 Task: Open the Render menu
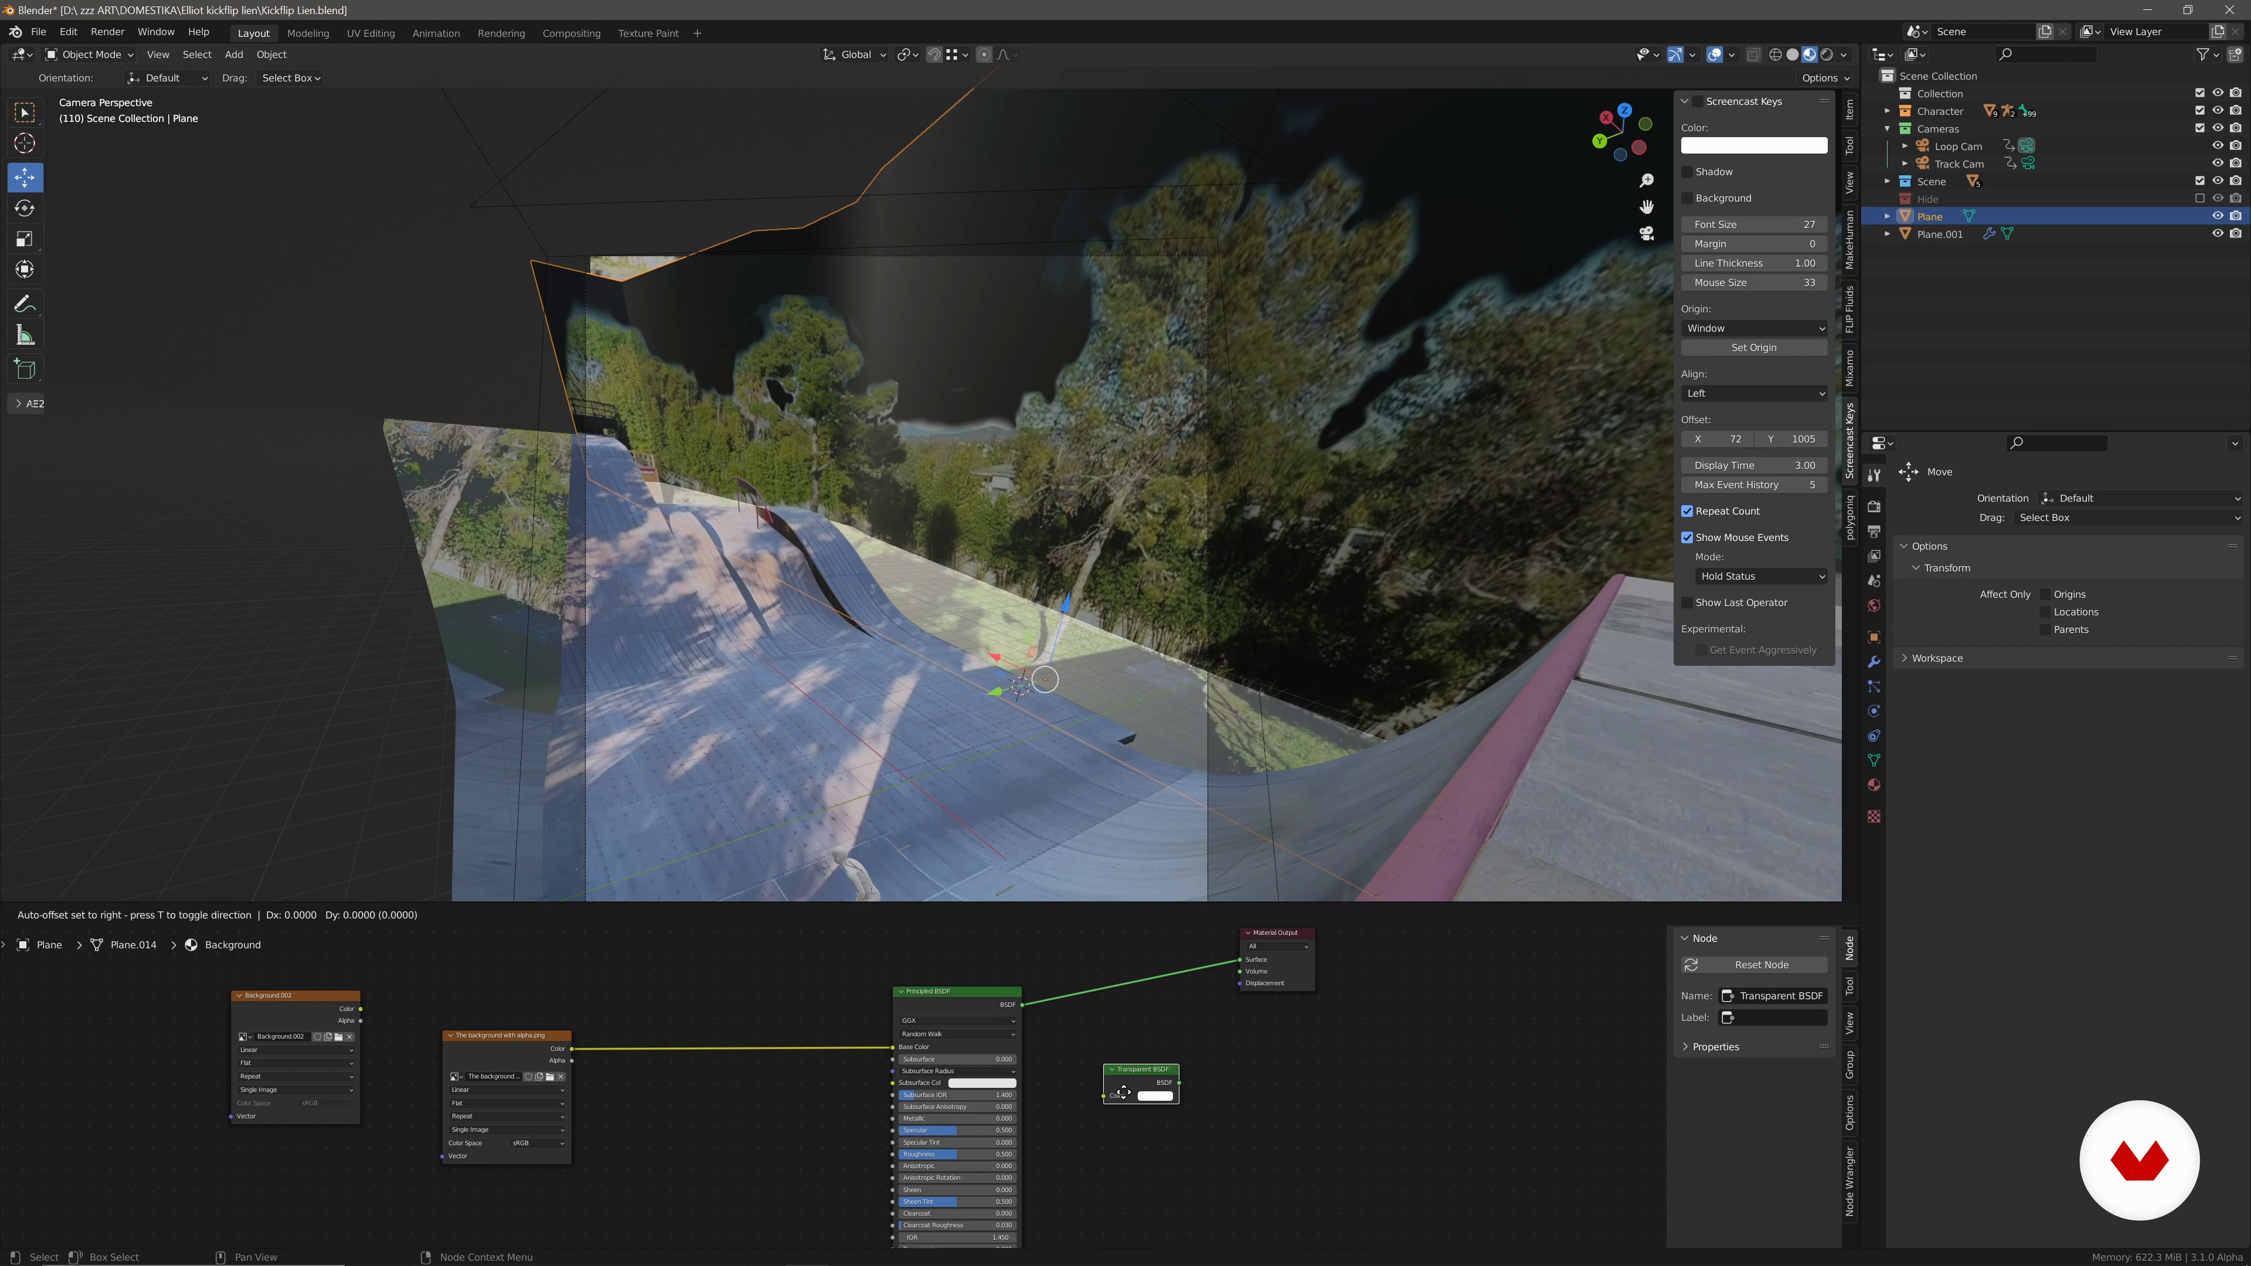pos(107,32)
